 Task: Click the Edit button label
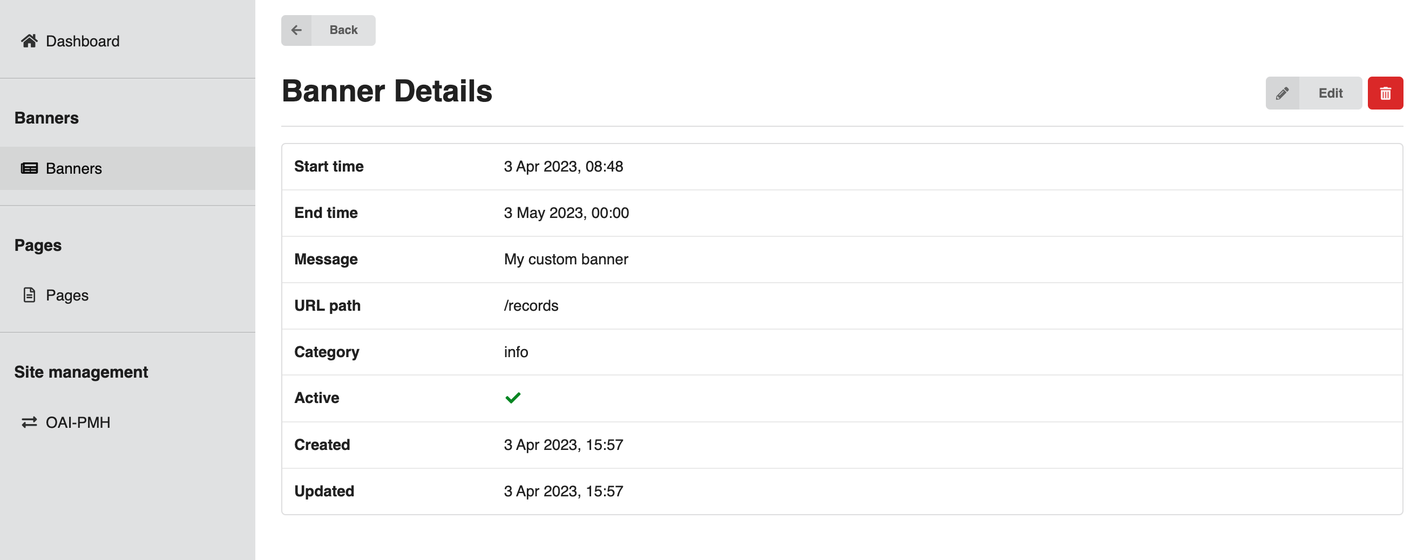point(1331,93)
